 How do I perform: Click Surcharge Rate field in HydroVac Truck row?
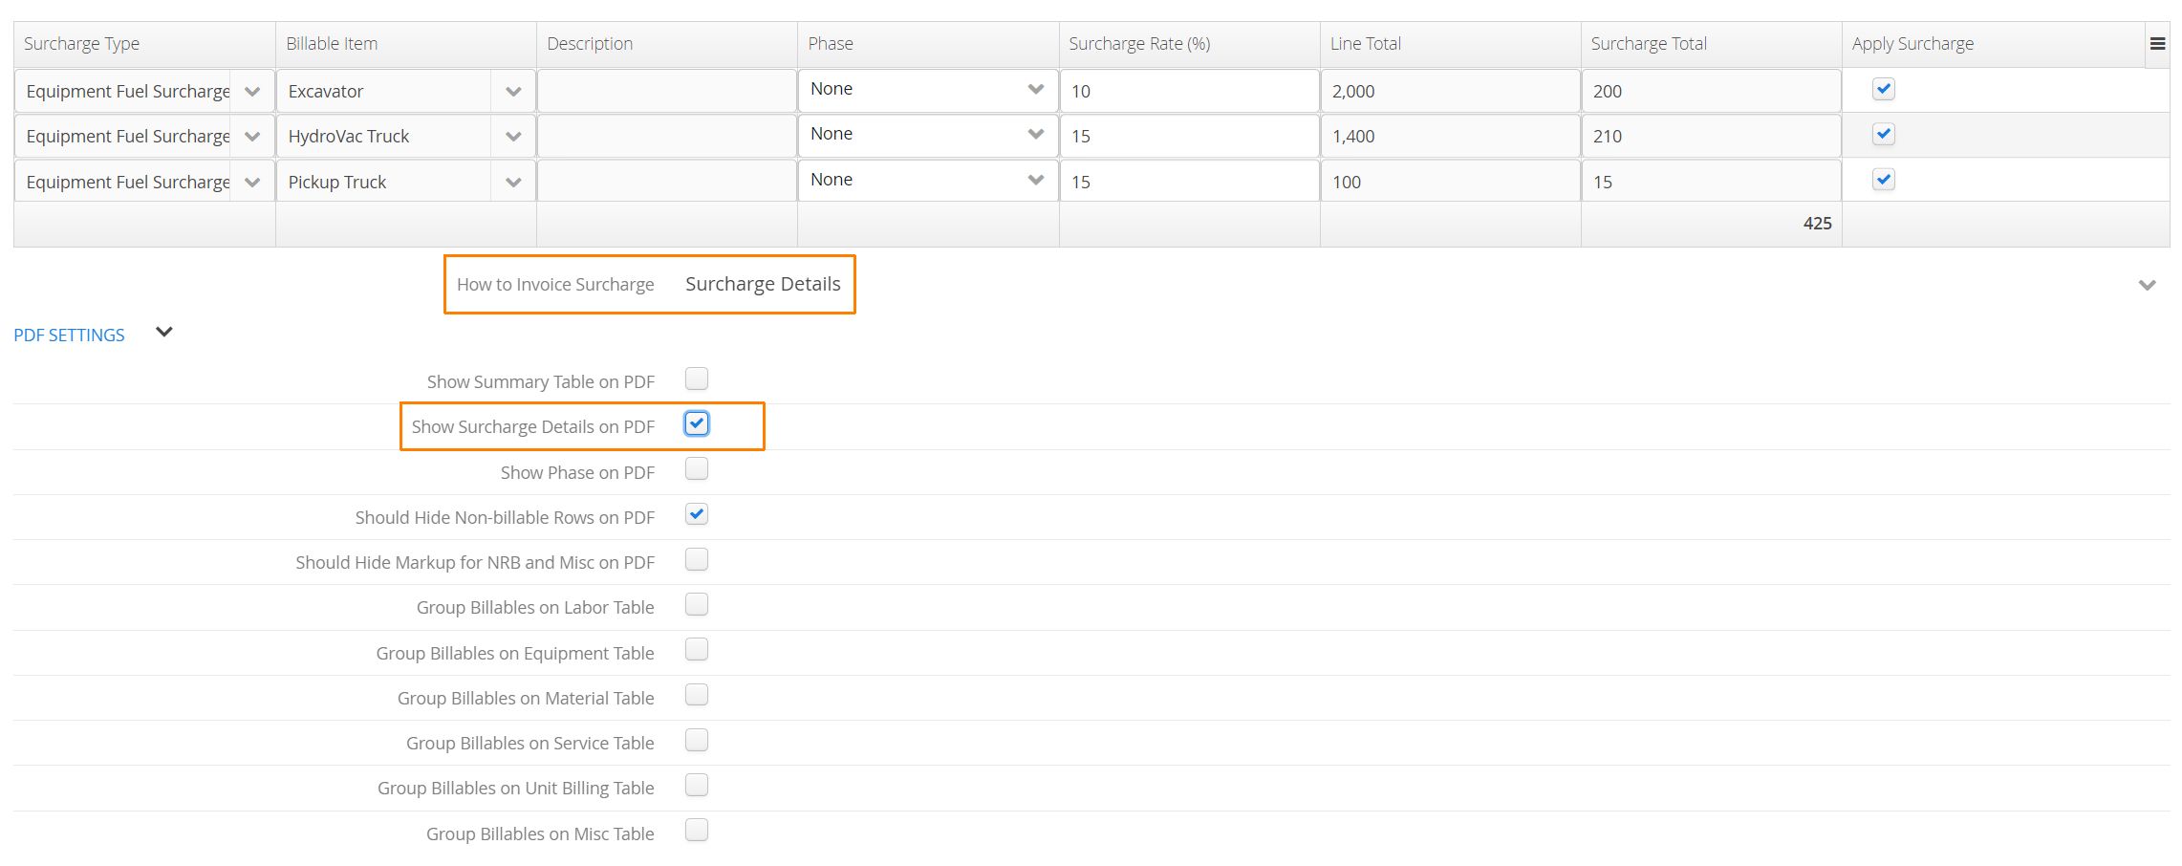pos(1189,137)
